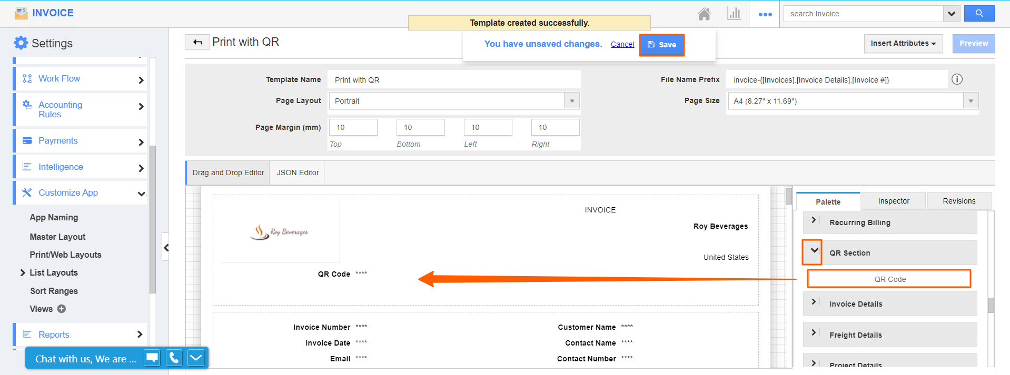
Task: Click the Cancel link
Action: [622, 44]
